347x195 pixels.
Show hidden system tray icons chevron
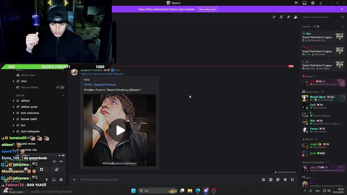pos(305,191)
